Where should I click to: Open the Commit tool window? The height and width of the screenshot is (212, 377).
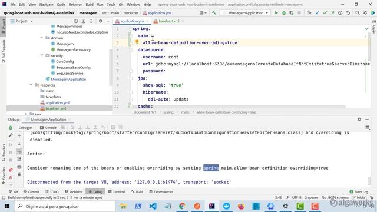click(x=31, y=191)
